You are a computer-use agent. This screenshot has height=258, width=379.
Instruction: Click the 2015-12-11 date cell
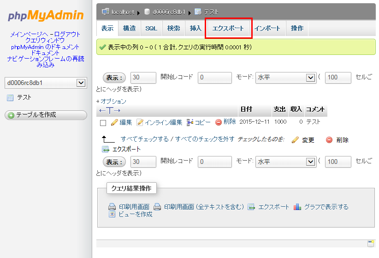254,122
